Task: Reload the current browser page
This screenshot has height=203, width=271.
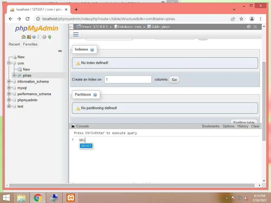Action: tap(28, 19)
